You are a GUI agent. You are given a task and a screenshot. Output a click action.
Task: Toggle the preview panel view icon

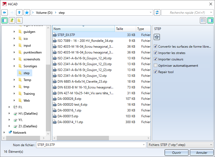point(210,21)
